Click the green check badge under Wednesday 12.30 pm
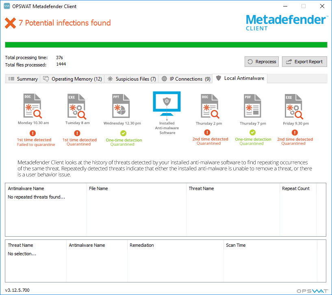Image resolution: width=332 pixels, height=295 pixels. pyautogui.click(x=123, y=133)
